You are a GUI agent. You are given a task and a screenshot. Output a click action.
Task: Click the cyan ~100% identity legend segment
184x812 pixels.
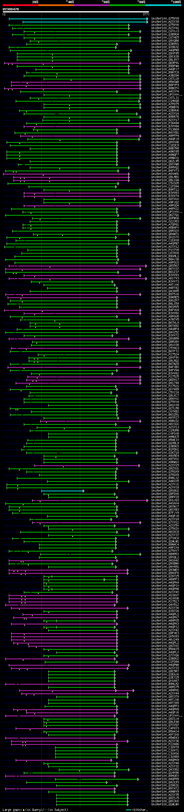click(x=163, y=5)
